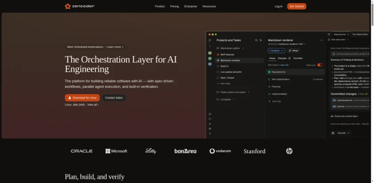Select the PP avatar in the app sidebar
This screenshot has height=183, width=374.
pos(210,58)
